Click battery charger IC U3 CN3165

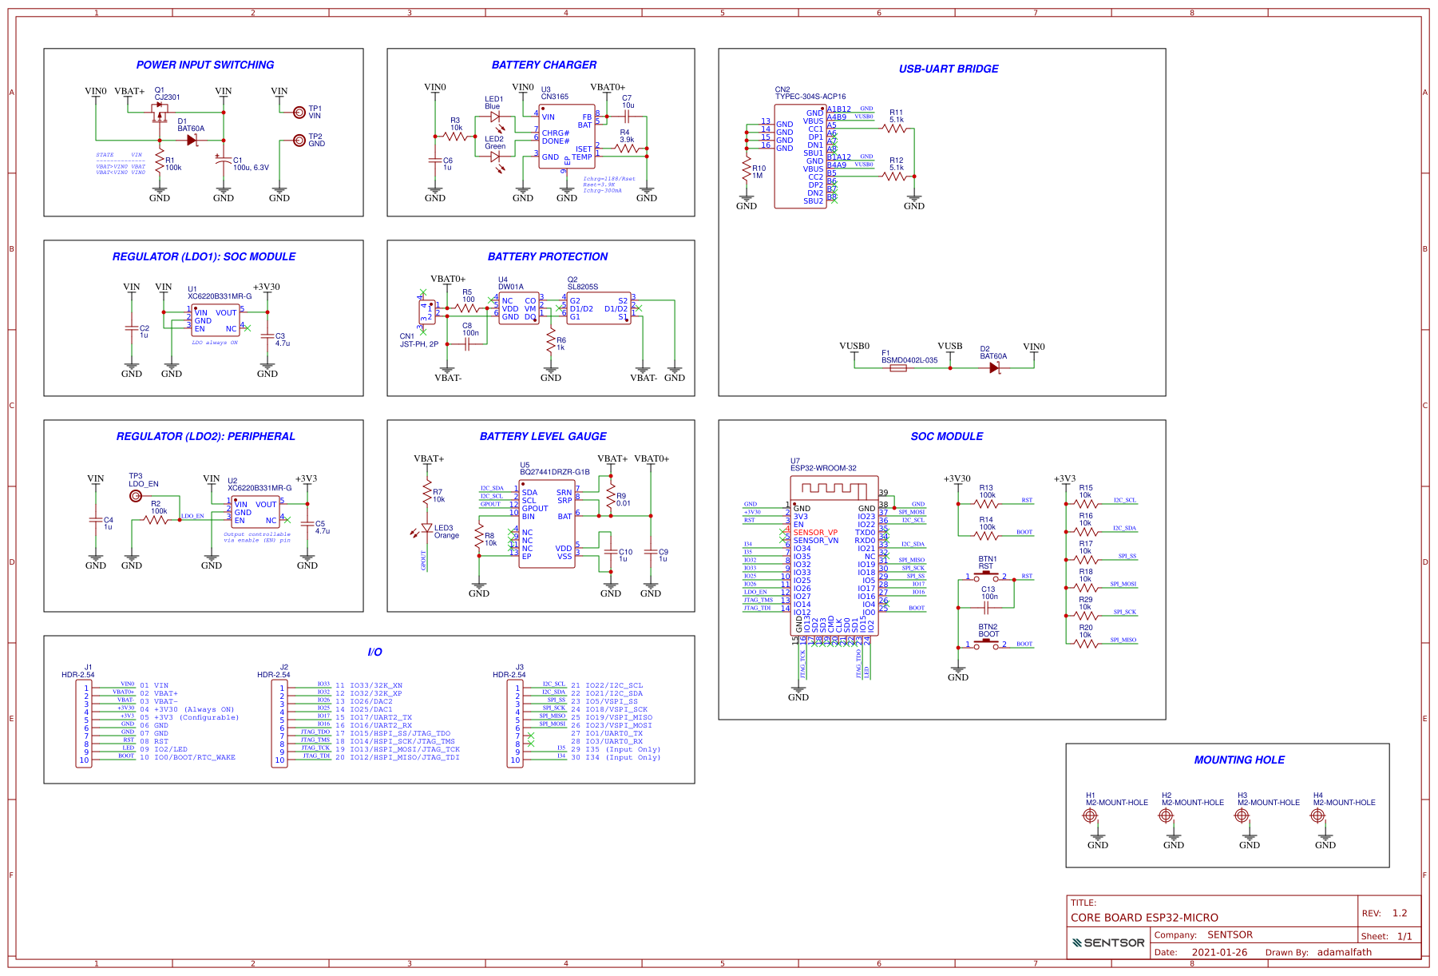[567, 137]
